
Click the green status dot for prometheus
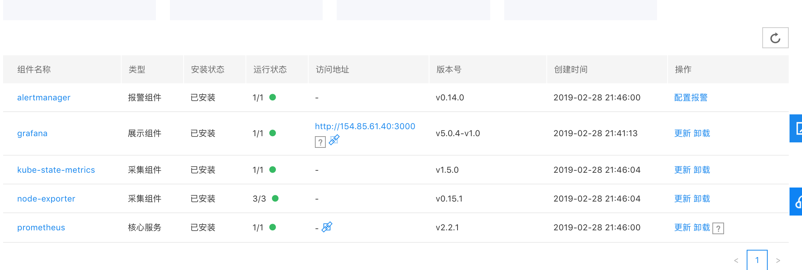[x=273, y=227]
